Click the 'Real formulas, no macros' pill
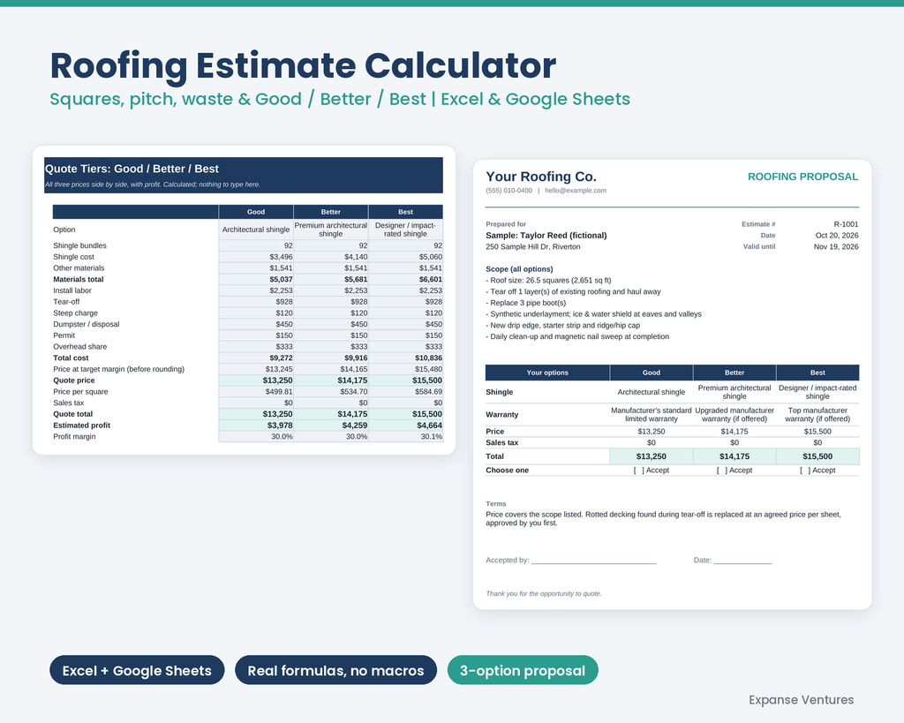This screenshot has height=723, width=904. pyautogui.click(x=335, y=671)
